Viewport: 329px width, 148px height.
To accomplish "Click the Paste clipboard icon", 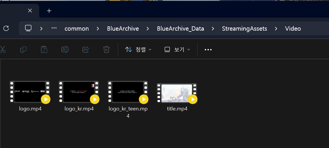I will 44,49.
